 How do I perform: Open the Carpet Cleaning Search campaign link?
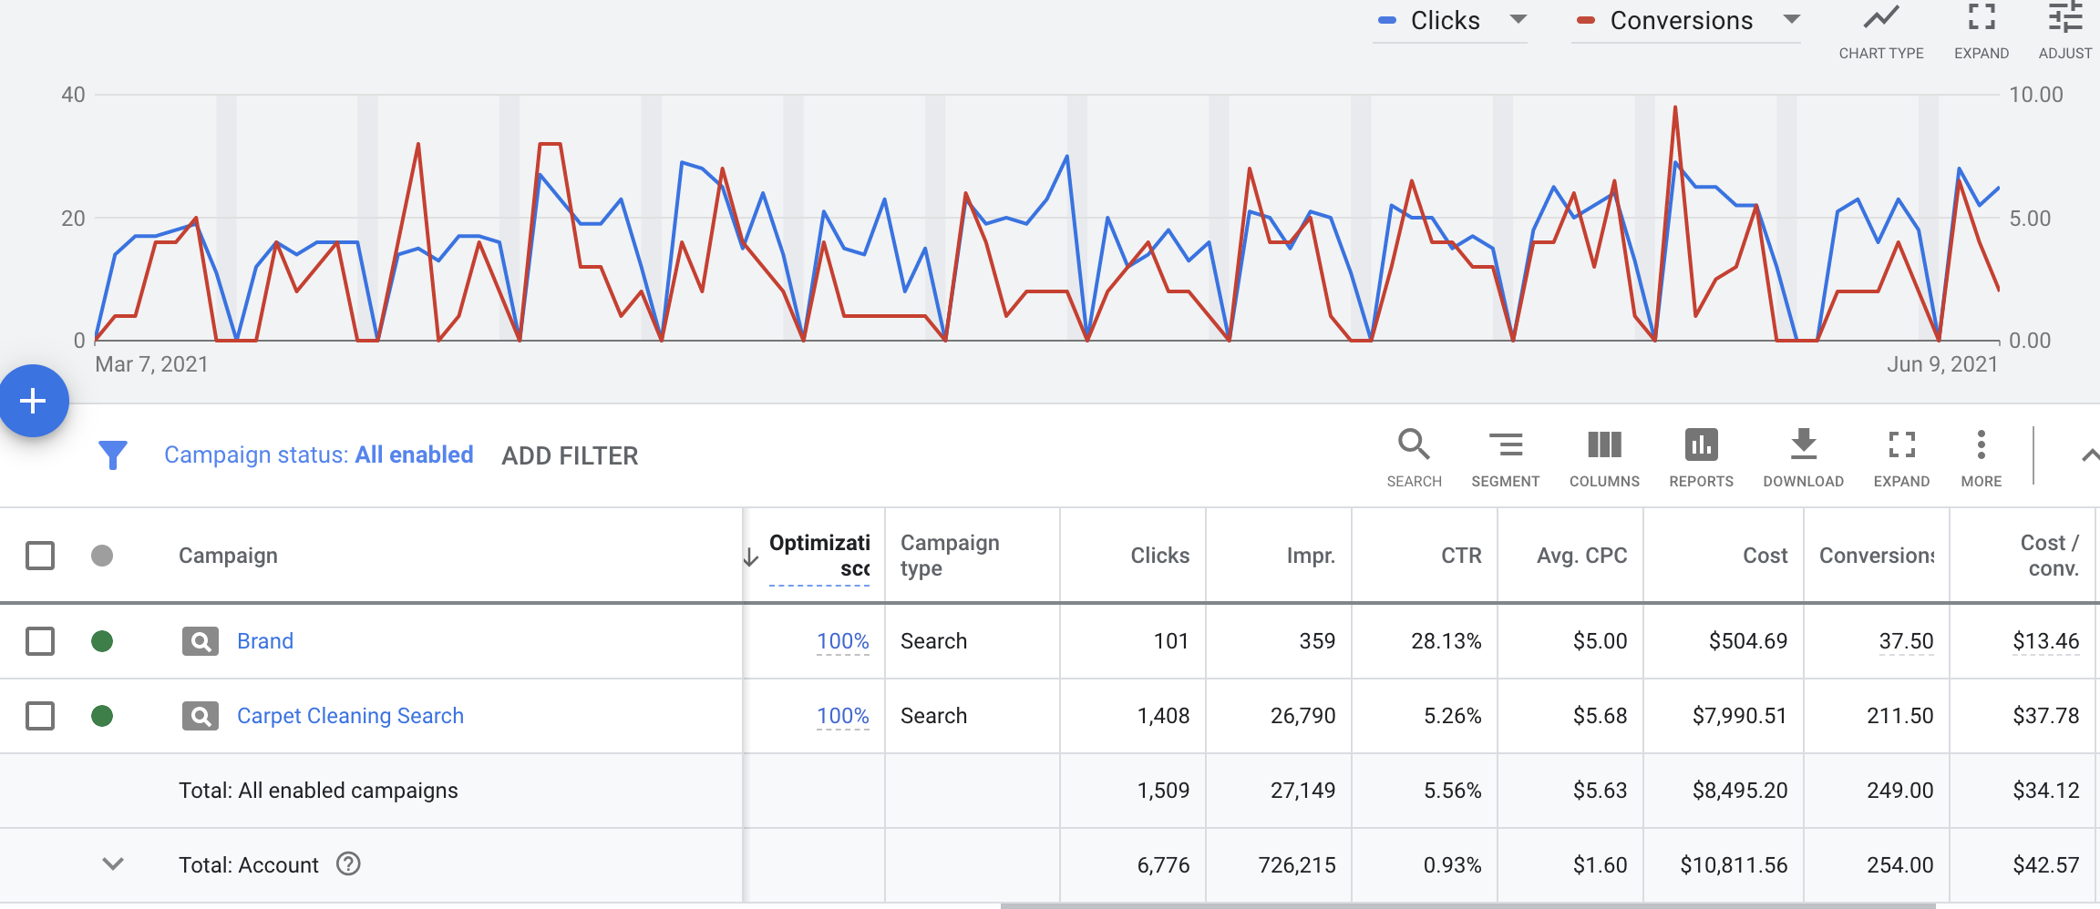point(350,716)
